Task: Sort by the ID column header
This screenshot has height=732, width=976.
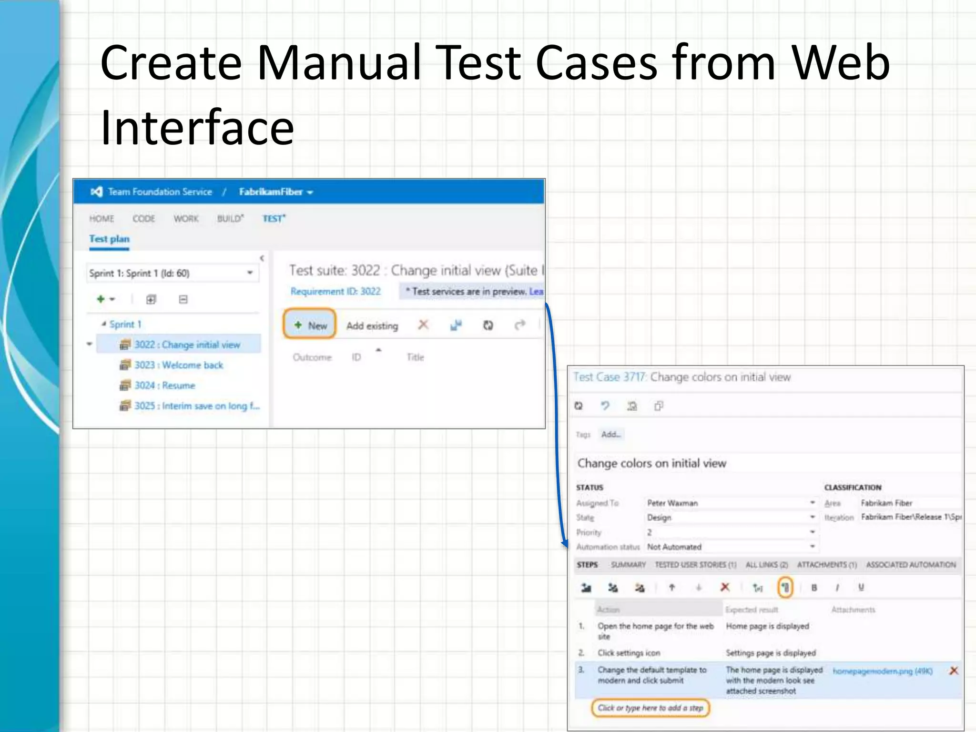Action: pyautogui.click(x=356, y=357)
